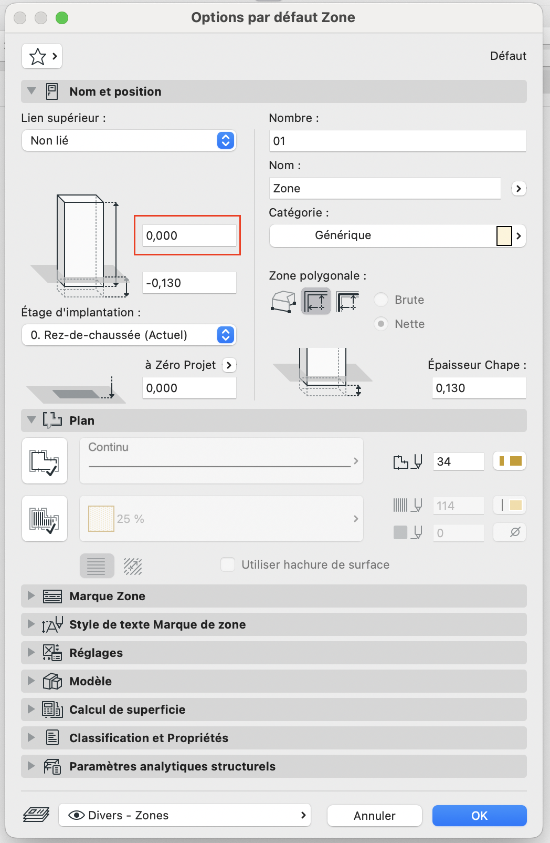Click the layer stack icon

pos(36,815)
